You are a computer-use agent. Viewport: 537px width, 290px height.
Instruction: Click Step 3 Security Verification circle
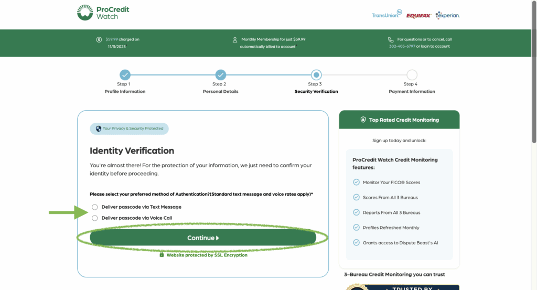point(316,75)
